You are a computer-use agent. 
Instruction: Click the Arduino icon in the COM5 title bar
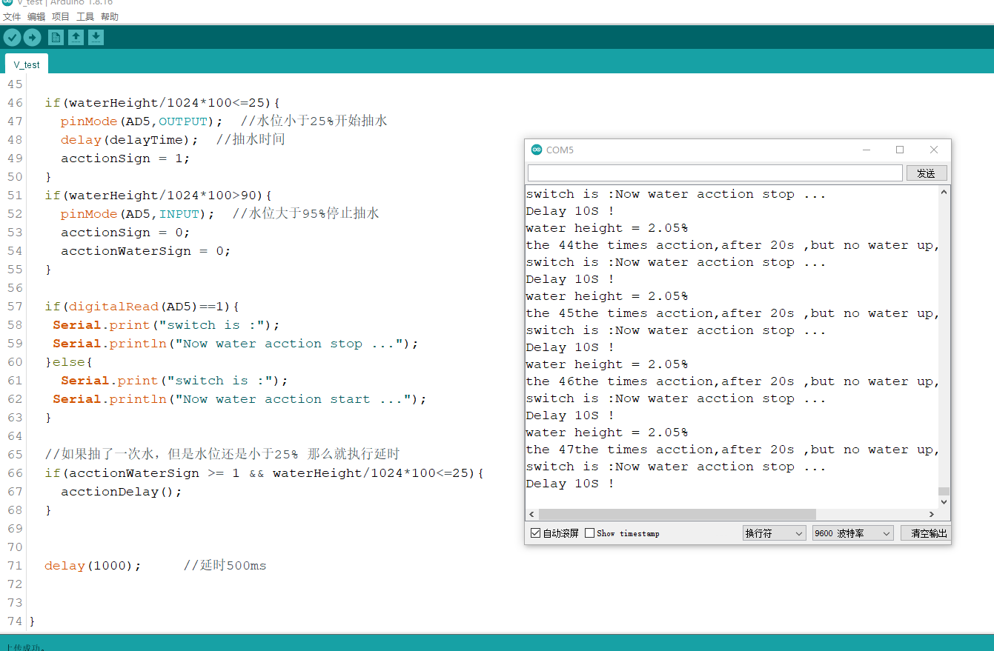[537, 150]
